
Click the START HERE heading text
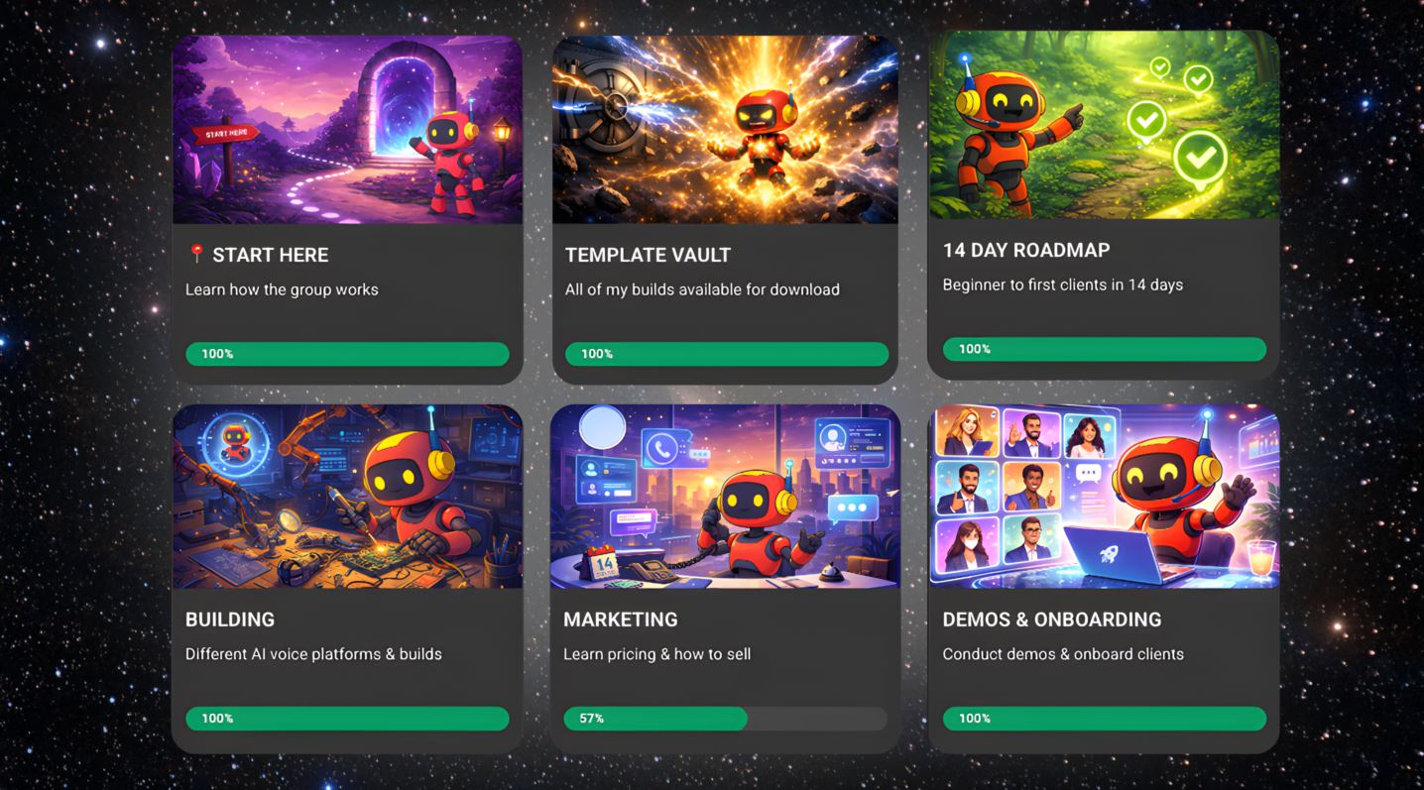270,255
